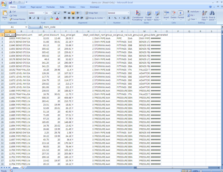The width and height of the screenshot is (223, 172).
Task: Open the Find & Select menu
Action: pyautogui.click(x=212, y=15)
